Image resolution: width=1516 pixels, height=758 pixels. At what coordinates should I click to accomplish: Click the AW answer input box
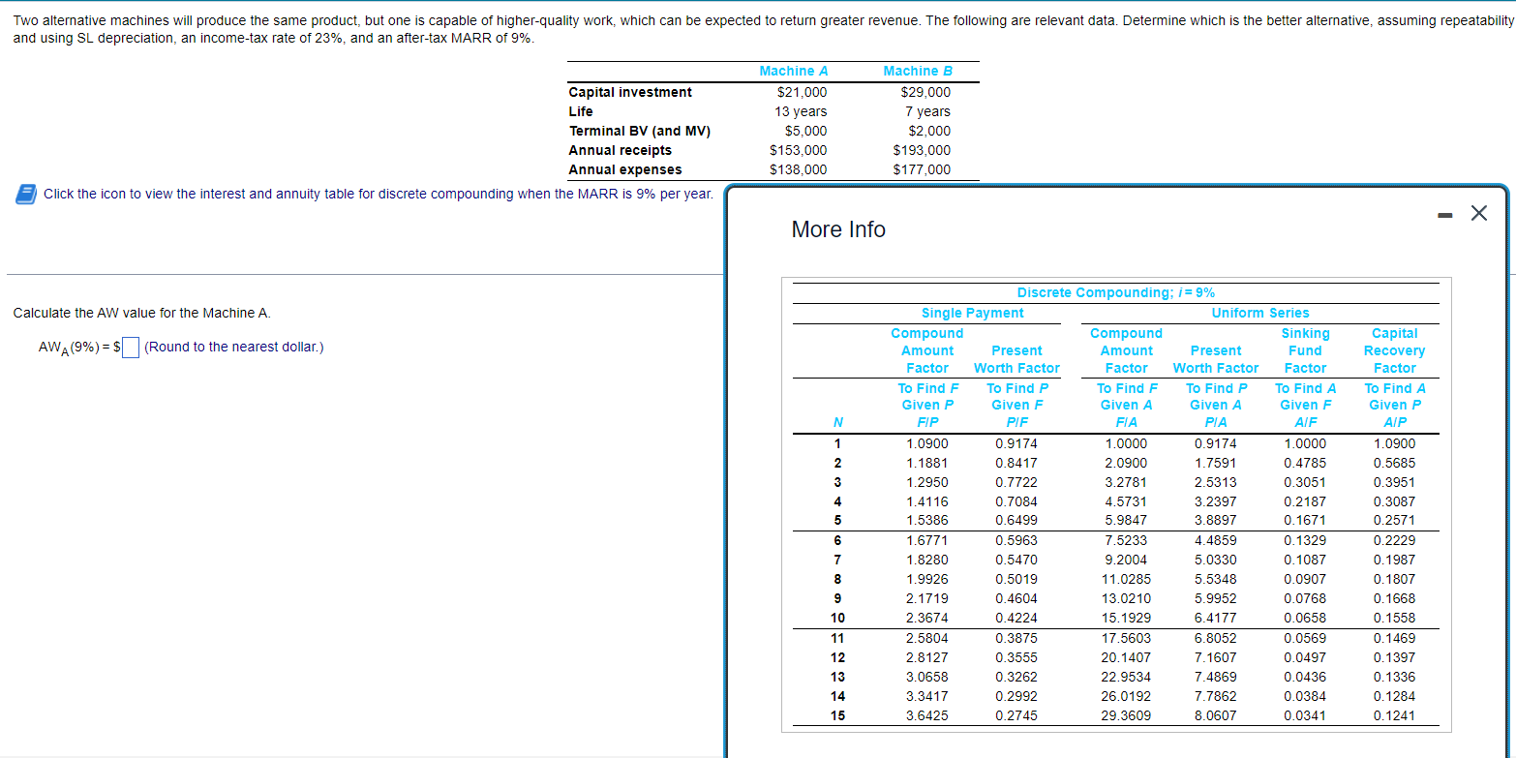click(130, 347)
